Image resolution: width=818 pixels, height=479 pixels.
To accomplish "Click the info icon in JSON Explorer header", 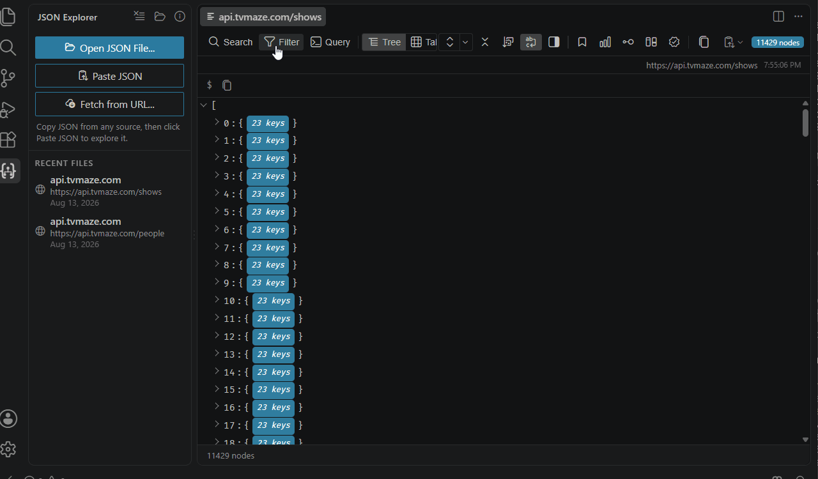I will [x=180, y=17].
